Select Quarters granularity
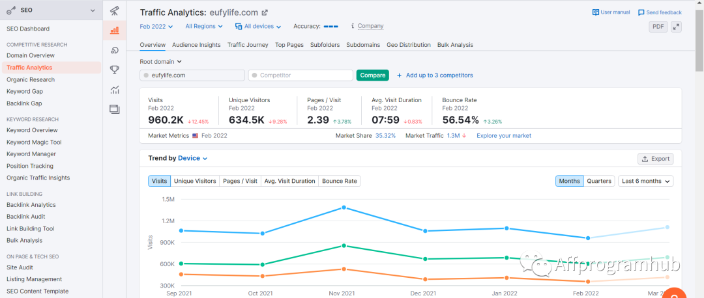The image size is (704, 298). click(x=599, y=181)
